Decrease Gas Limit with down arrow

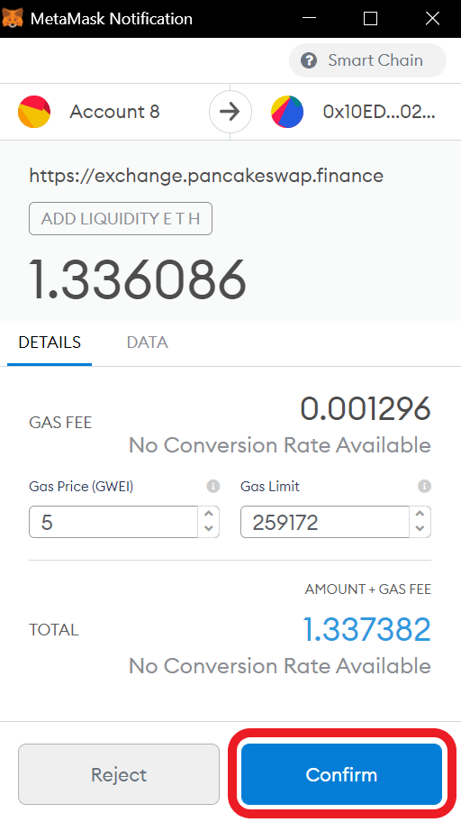420,529
